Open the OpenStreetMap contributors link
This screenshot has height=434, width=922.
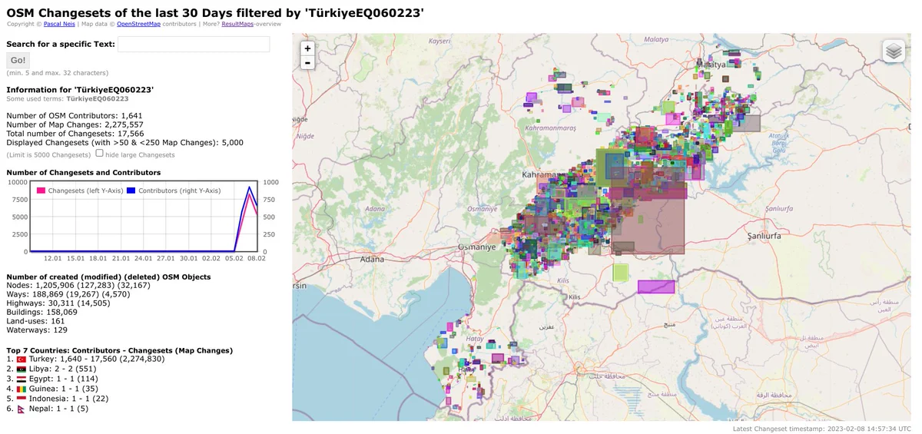click(x=139, y=24)
